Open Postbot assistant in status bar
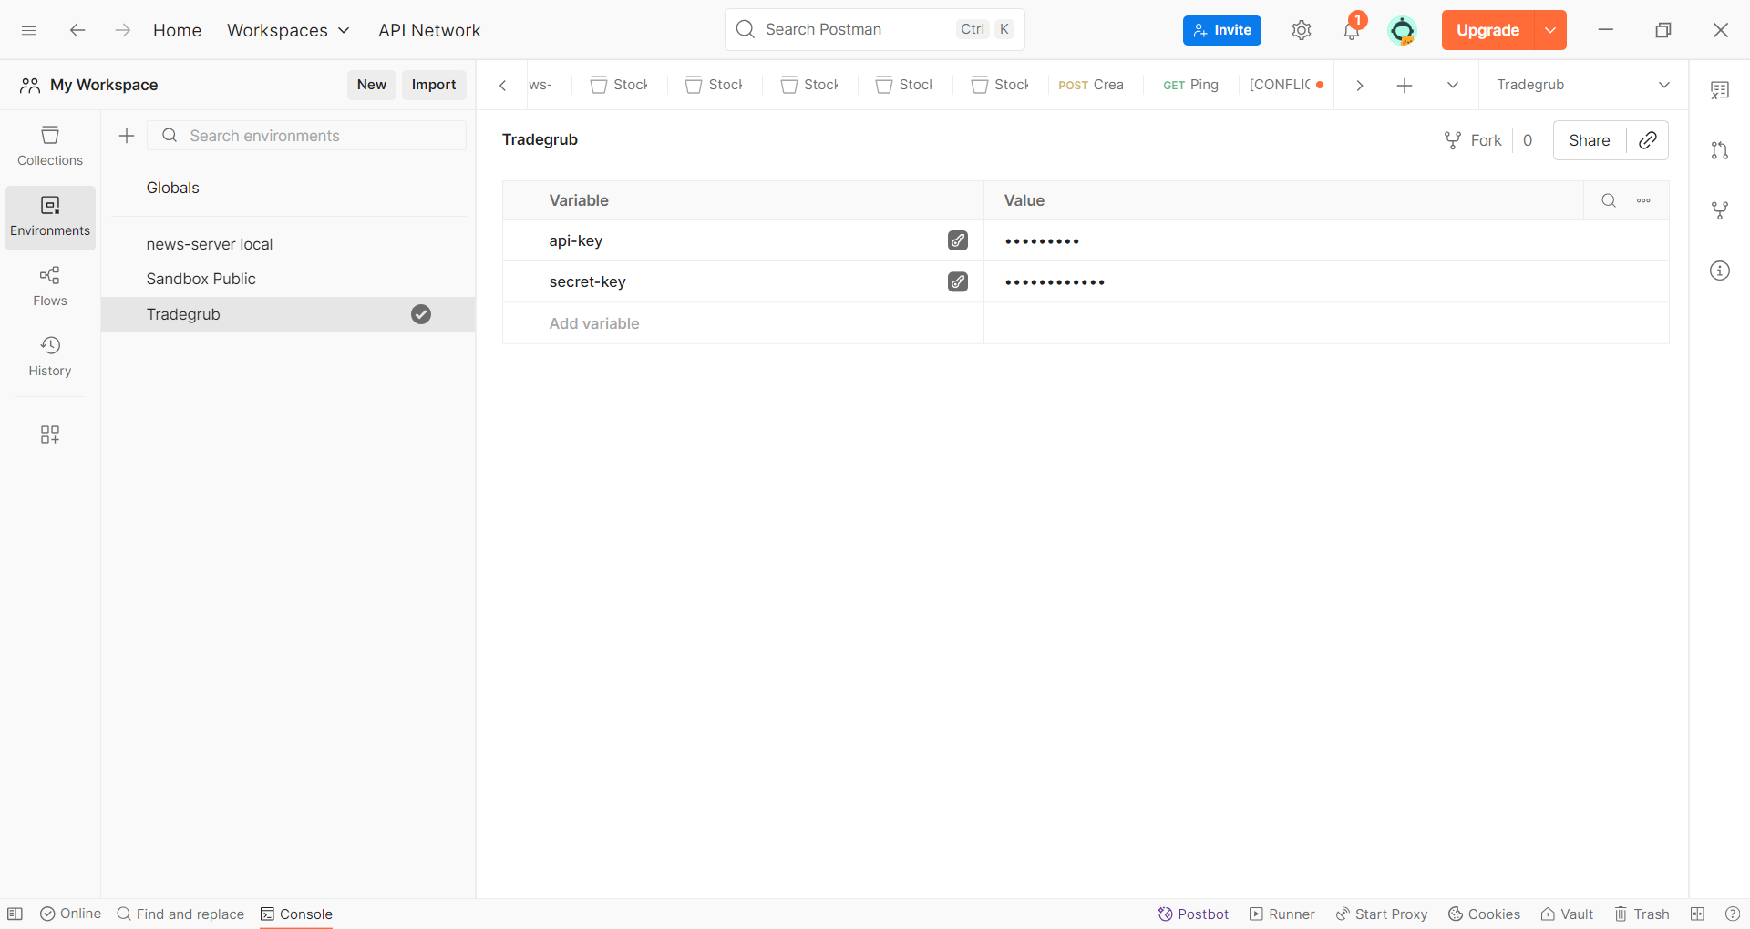The width and height of the screenshot is (1750, 929). point(1193,914)
